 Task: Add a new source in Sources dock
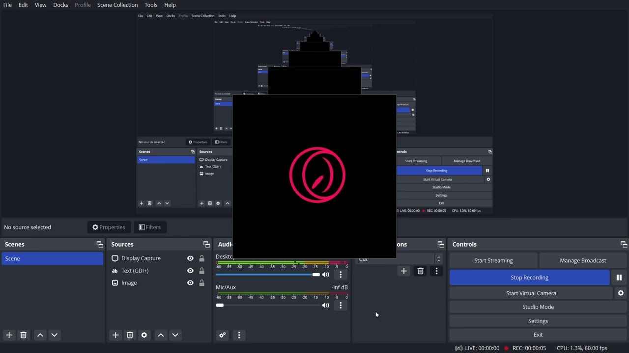pyautogui.click(x=115, y=335)
